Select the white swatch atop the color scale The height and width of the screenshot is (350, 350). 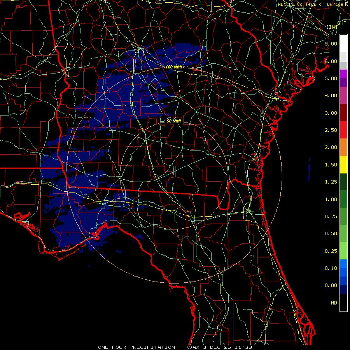pos(343,44)
